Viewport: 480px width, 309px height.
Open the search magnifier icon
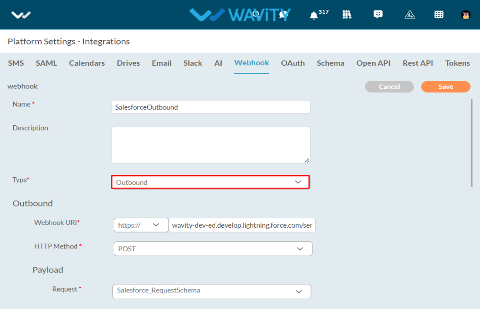click(256, 14)
